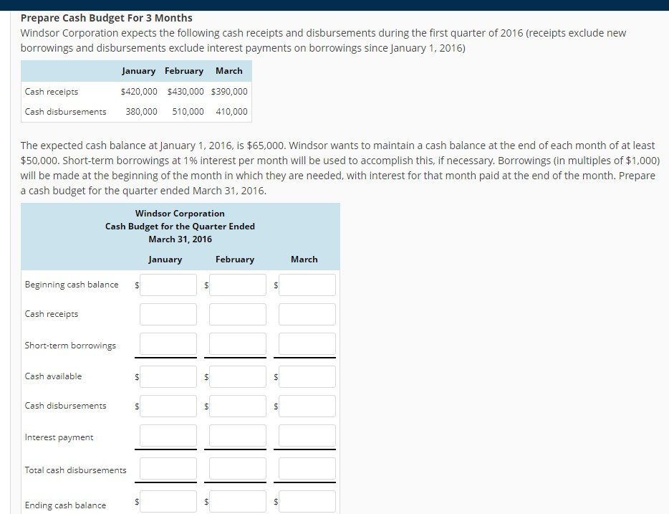669x514 pixels.
Task: Focus March Ending cash balance input
Action: (307, 501)
